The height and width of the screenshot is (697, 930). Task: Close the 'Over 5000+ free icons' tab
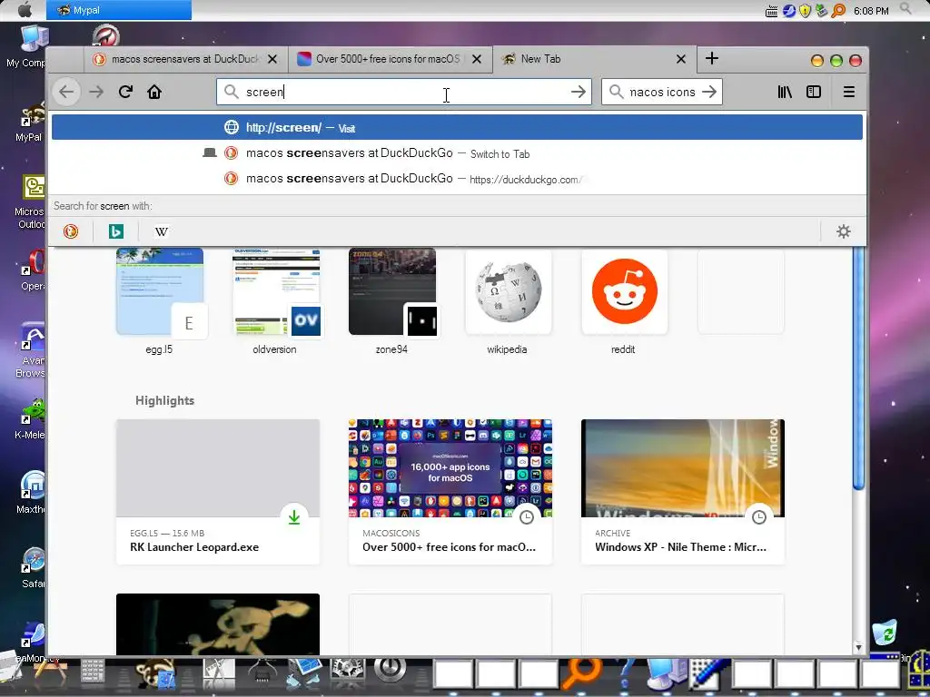476,59
